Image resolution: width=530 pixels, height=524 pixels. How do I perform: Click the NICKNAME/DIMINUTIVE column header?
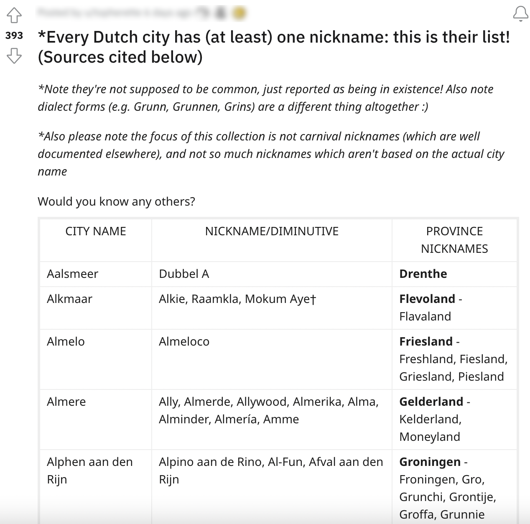[x=272, y=231]
